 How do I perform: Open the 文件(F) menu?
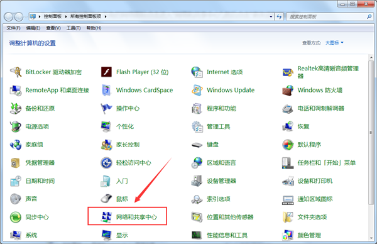coord(13,28)
